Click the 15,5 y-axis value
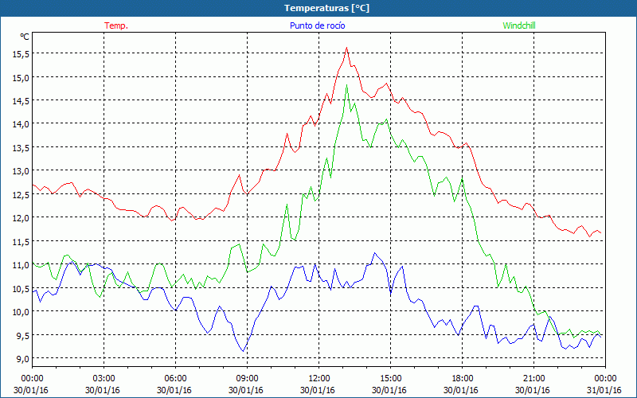 pos(19,53)
